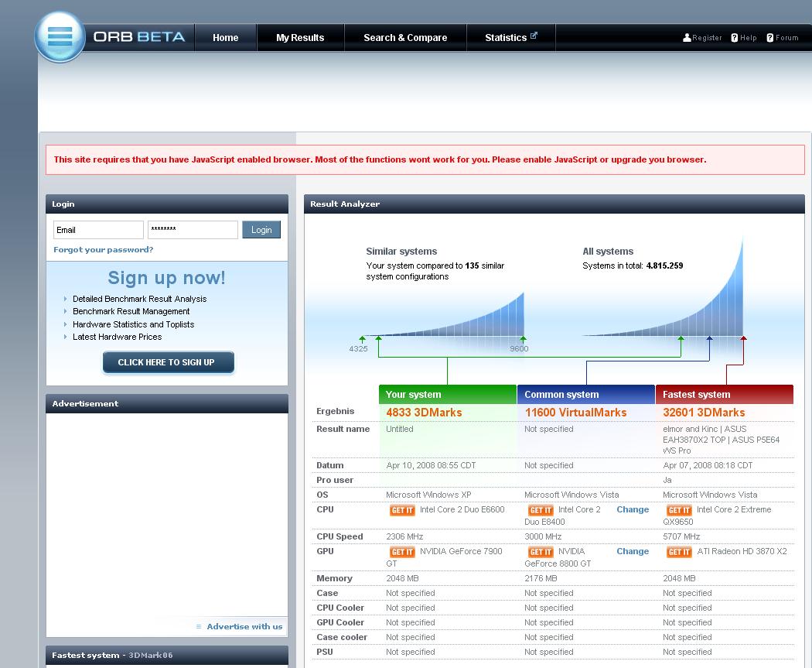Image resolution: width=812 pixels, height=668 pixels.
Task: Click the Forum question mark icon
Action: (x=770, y=37)
